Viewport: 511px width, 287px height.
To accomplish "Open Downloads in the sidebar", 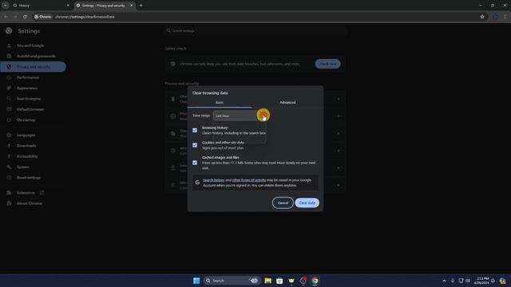I will coord(26,146).
